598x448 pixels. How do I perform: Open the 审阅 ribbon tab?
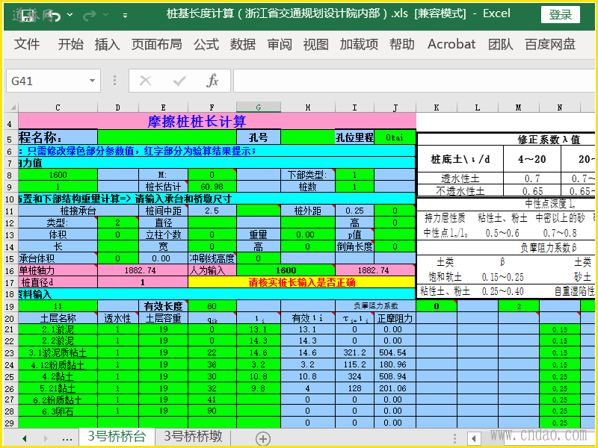280,44
